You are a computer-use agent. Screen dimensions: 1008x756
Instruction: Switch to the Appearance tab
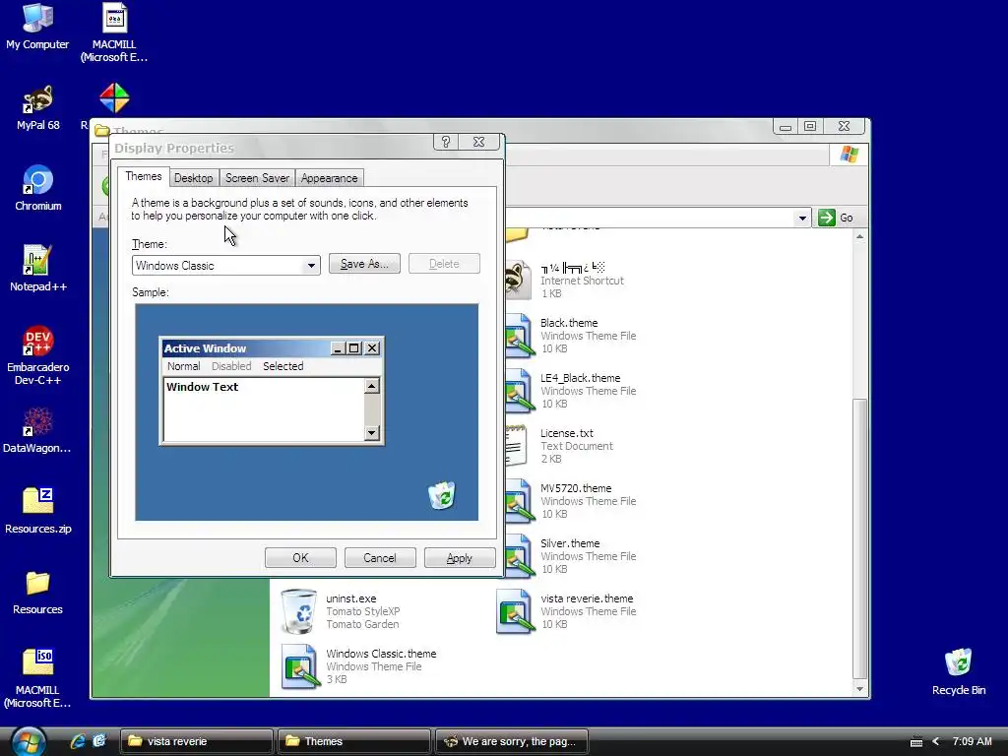[x=329, y=178]
